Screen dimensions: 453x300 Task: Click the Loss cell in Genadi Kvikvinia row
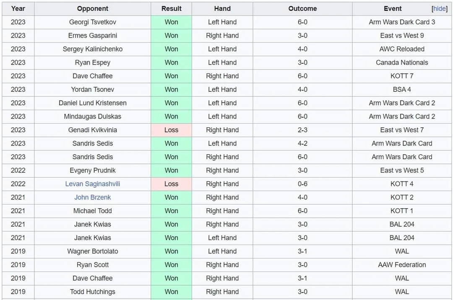pyautogui.click(x=171, y=130)
